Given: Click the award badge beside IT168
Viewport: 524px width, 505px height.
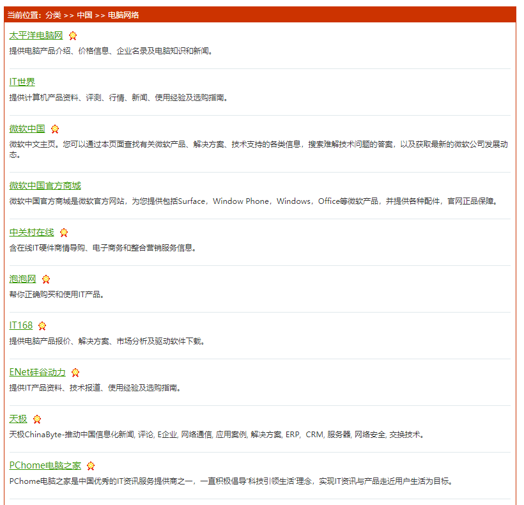Looking at the screenshot, I should [x=42, y=326].
